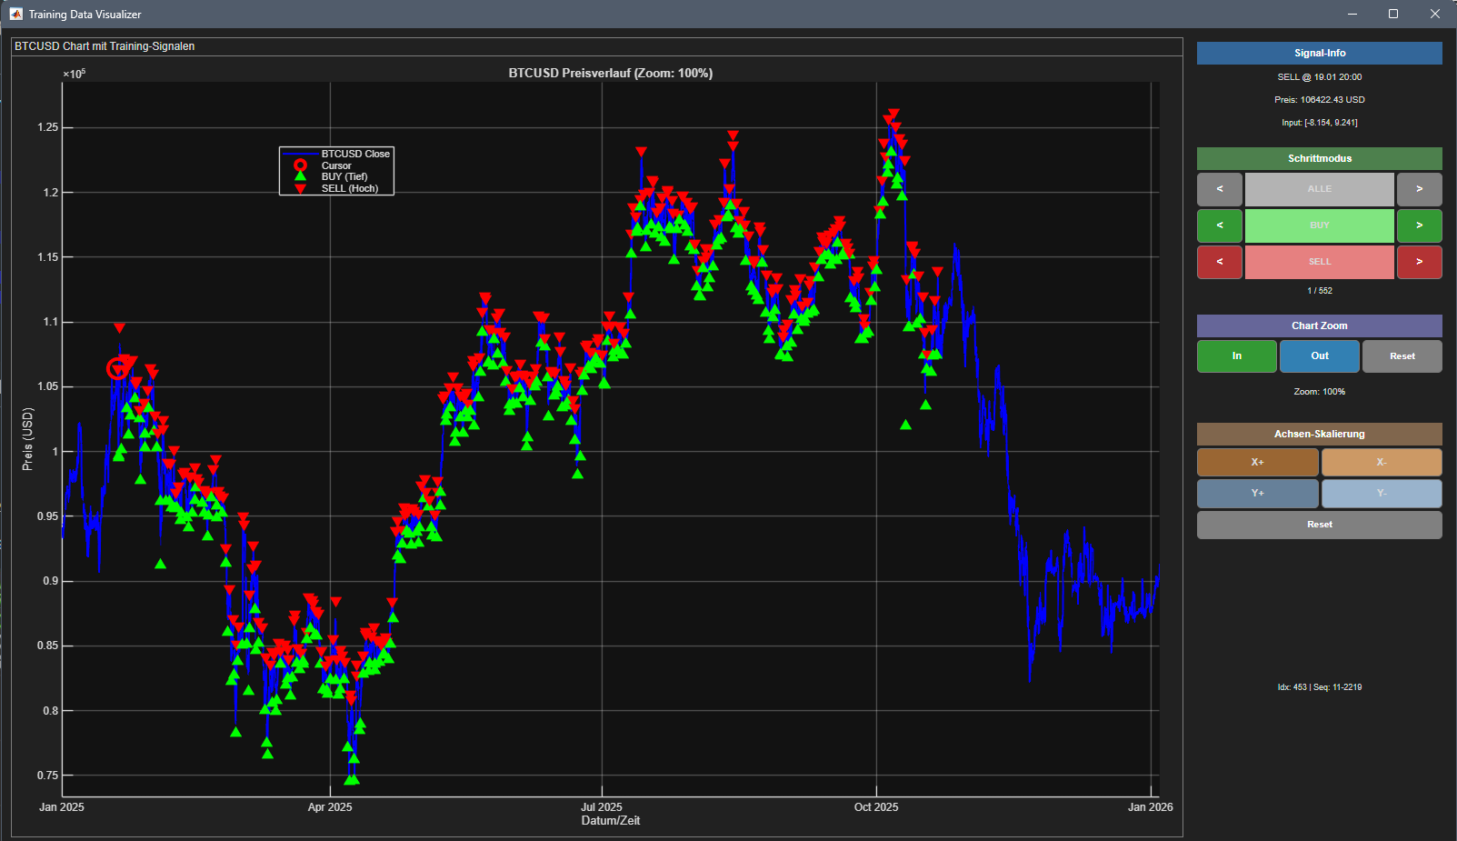Go to previous SELL signal with red arrow
1457x841 pixels.
[1219, 262]
